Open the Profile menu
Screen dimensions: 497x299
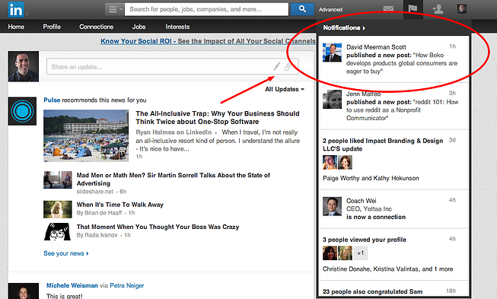52,27
